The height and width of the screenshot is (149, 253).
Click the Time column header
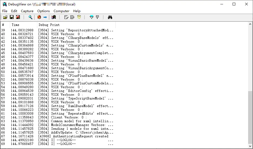(24, 25)
